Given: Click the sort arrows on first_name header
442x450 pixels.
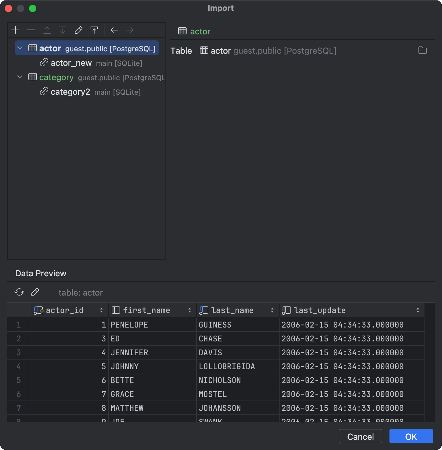Looking at the screenshot, I should point(189,310).
